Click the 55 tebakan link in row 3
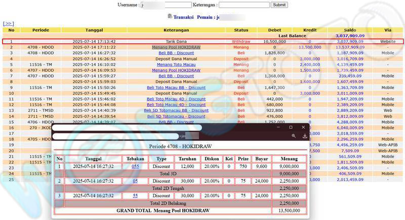405x220 pixels. (135, 195)
